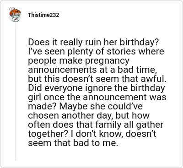Screen dimensions: 183x168
Task: Click the line 'announcements at a bad time,'
Action: click(x=93, y=70)
